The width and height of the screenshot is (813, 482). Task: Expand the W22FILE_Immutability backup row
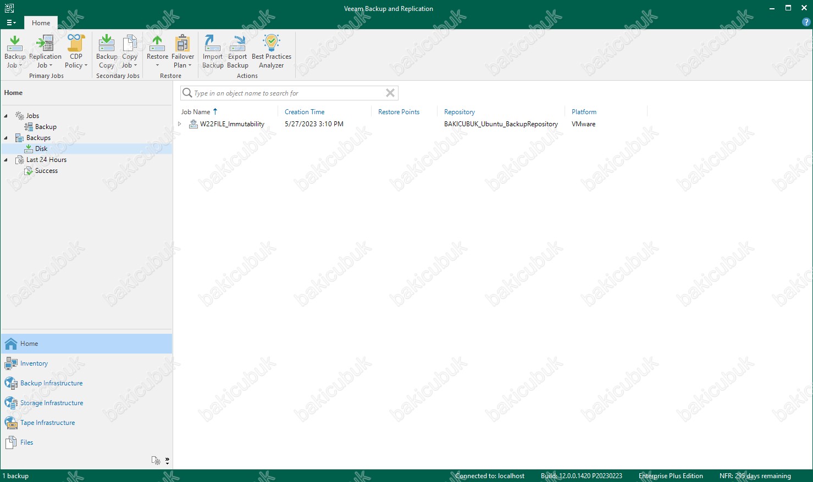pyautogui.click(x=180, y=124)
